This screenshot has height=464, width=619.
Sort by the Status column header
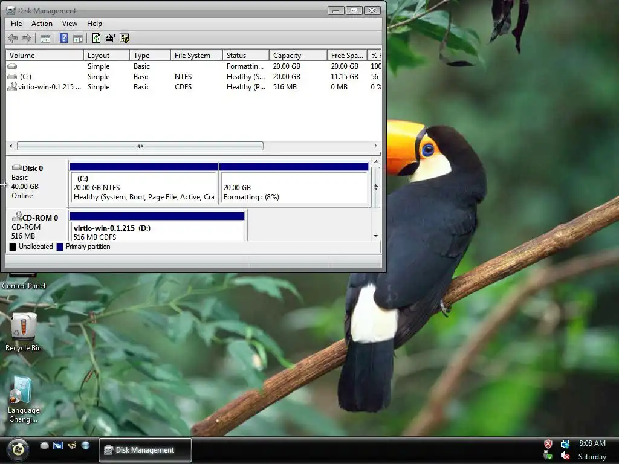click(x=246, y=55)
